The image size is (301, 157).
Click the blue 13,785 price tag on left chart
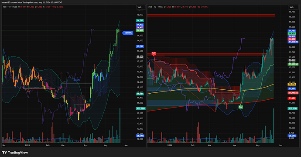coord(140,46)
